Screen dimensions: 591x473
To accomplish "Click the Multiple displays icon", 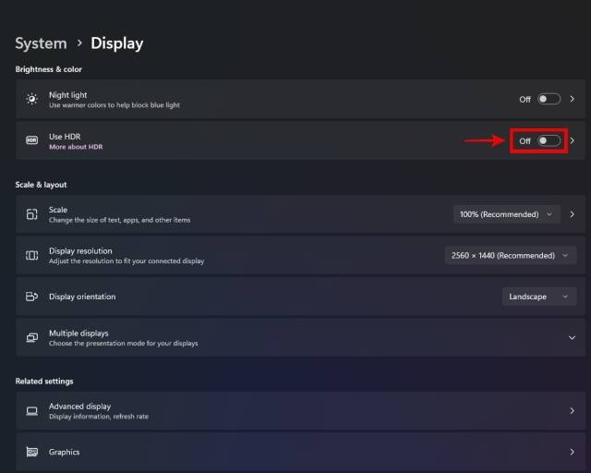I will point(32,337).
